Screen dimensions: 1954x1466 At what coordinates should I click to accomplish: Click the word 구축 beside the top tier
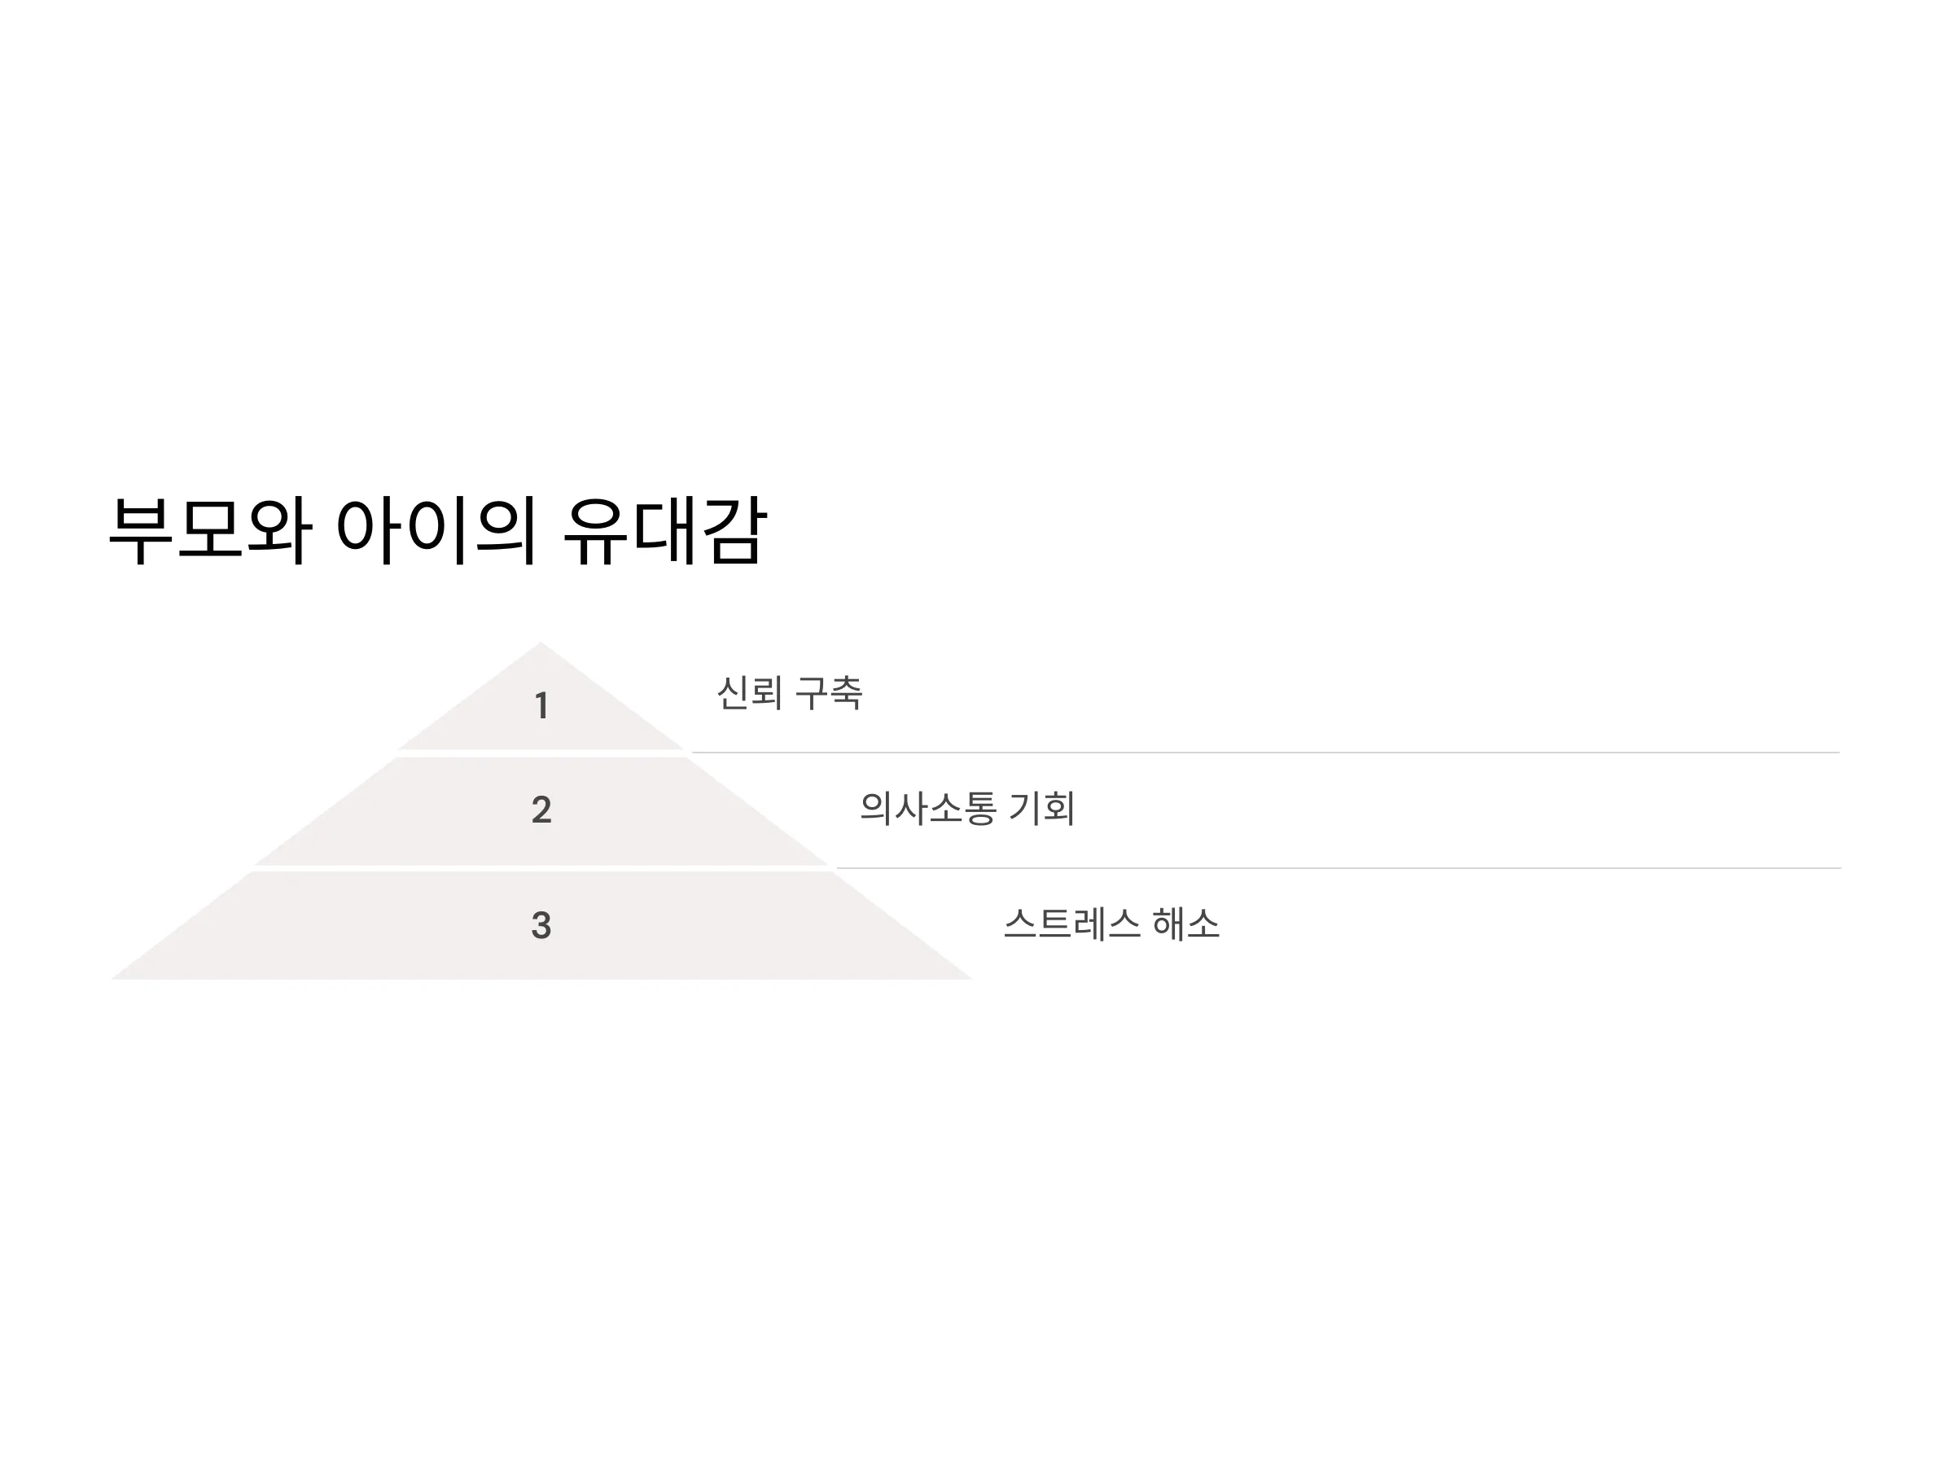click(829, 693)
